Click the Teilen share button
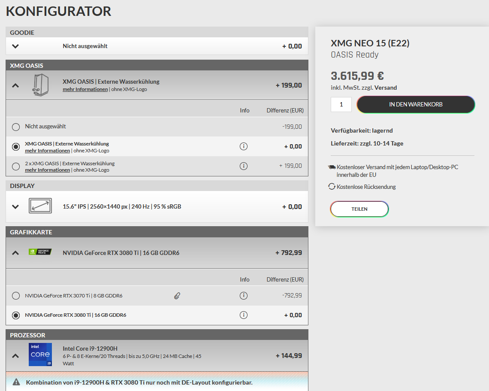The height and width of the screenshot is (391, 489). pyautogui.click(x=359, y=209)
